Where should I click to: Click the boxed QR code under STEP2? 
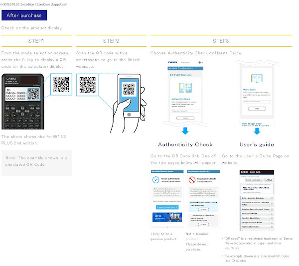click(88, 85)
